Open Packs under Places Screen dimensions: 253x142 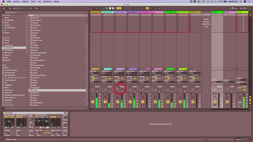(x=6, y=68)
